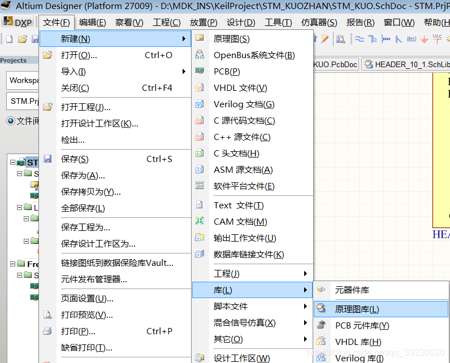Expand the 混合信号仿真(X) submenu arrow
The width and height of the screenshot is (450, 363).
point(305,323)
